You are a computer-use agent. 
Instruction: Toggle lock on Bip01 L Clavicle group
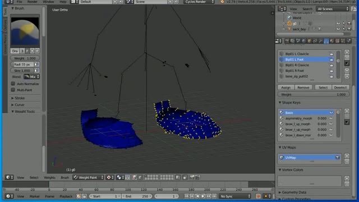332,54
